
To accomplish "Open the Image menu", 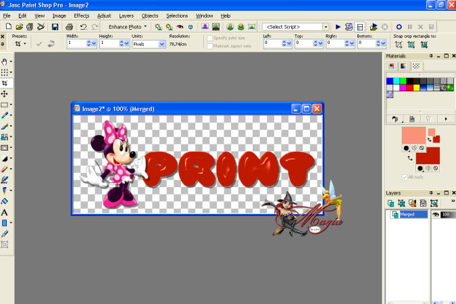I will point(59,16).
